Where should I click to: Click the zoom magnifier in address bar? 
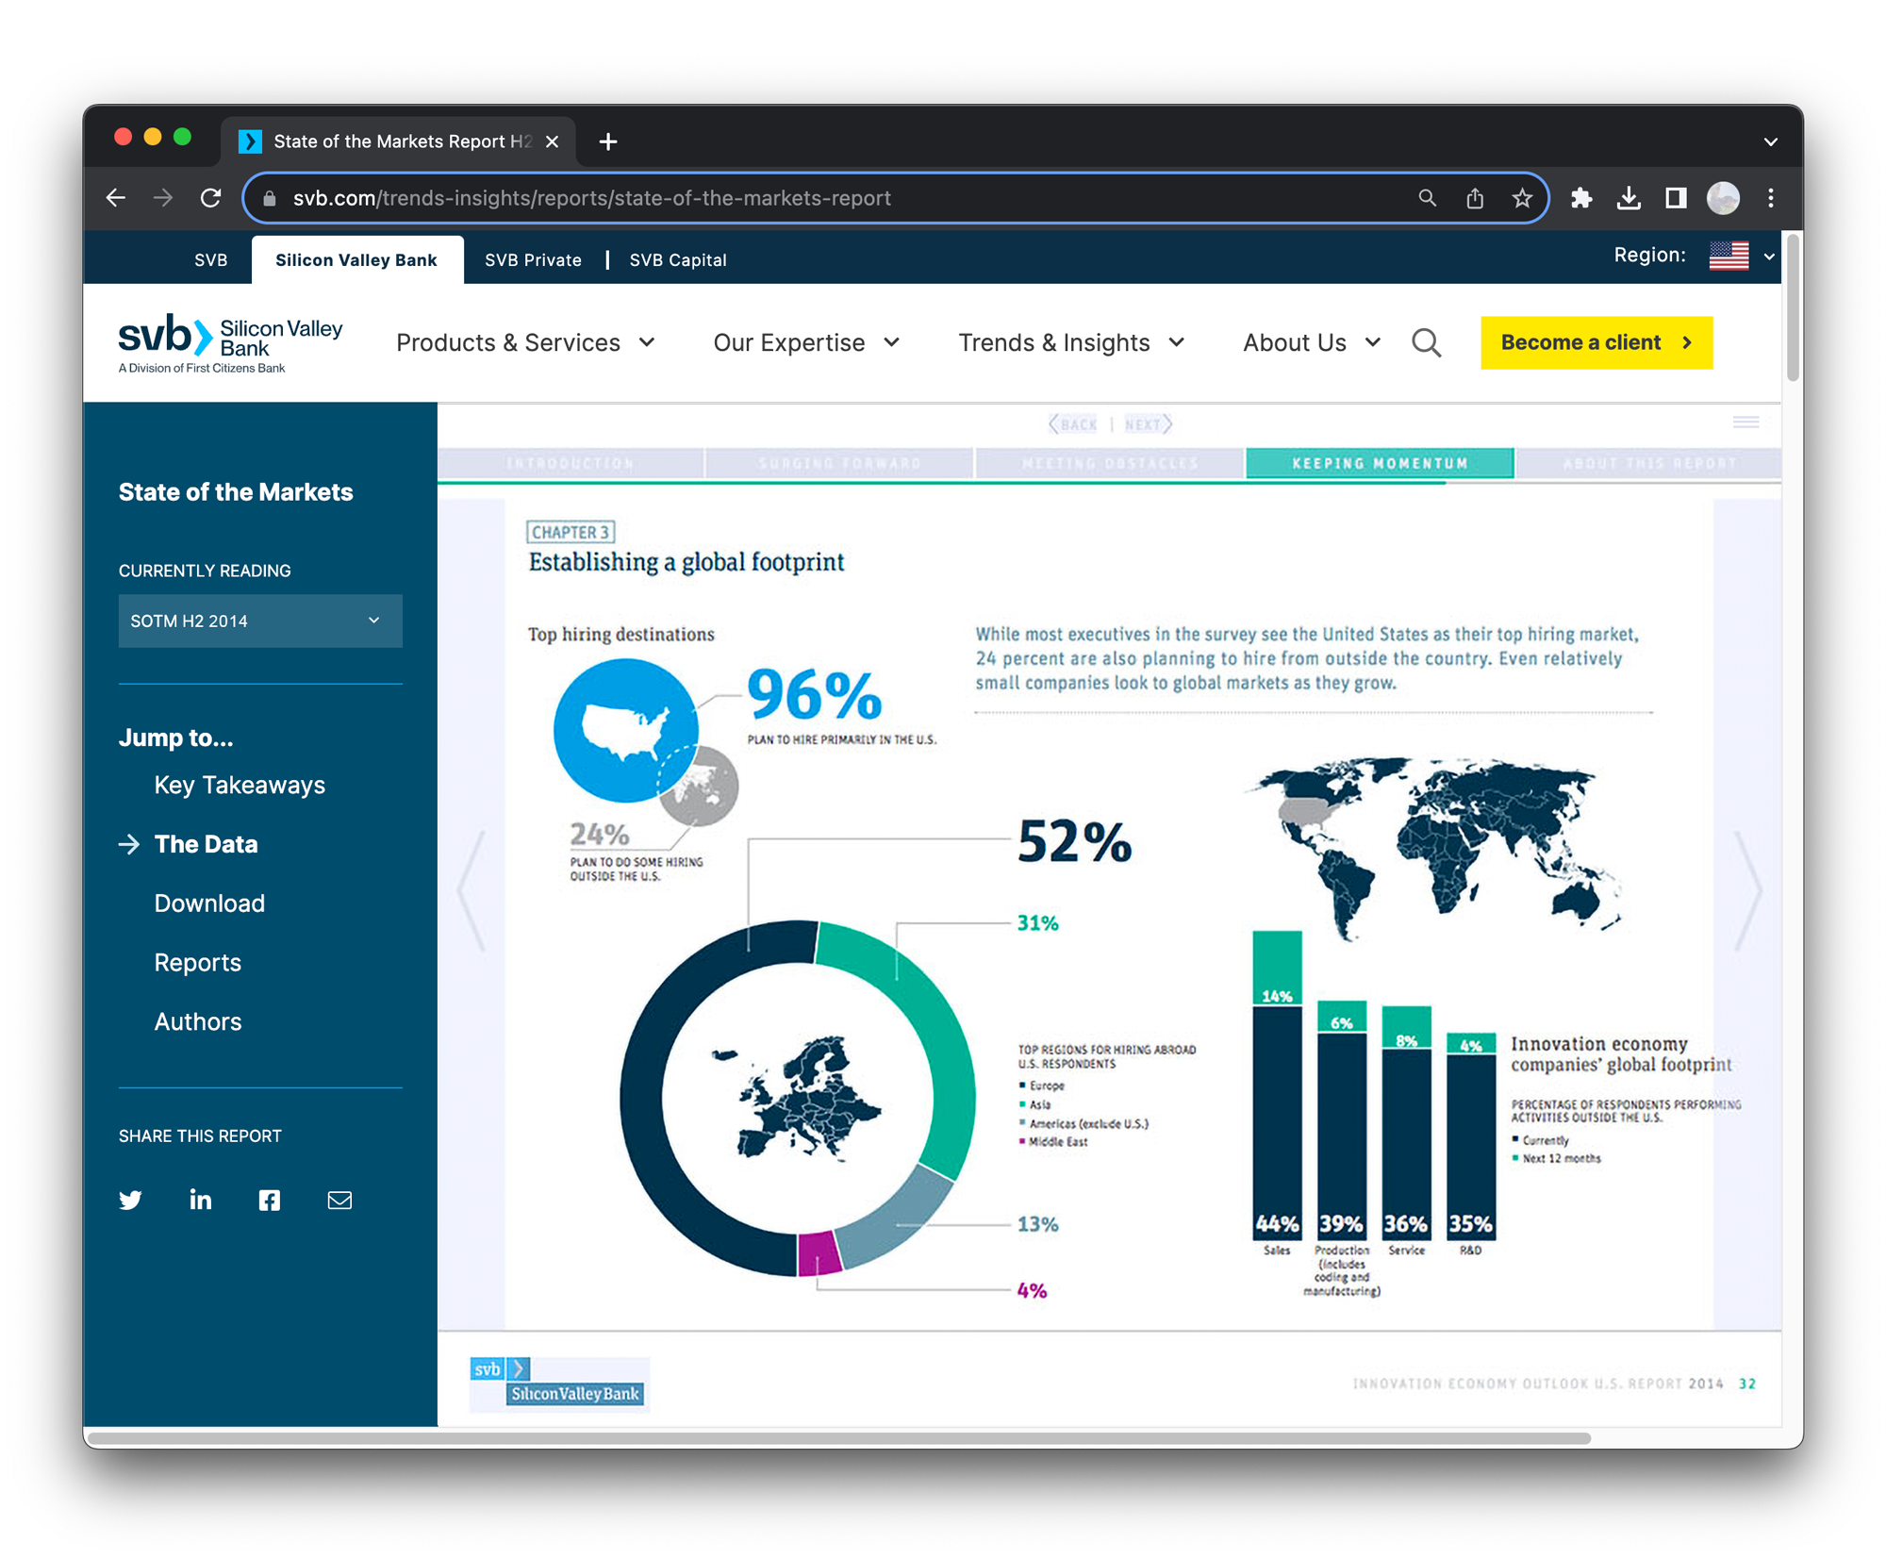1428,198
